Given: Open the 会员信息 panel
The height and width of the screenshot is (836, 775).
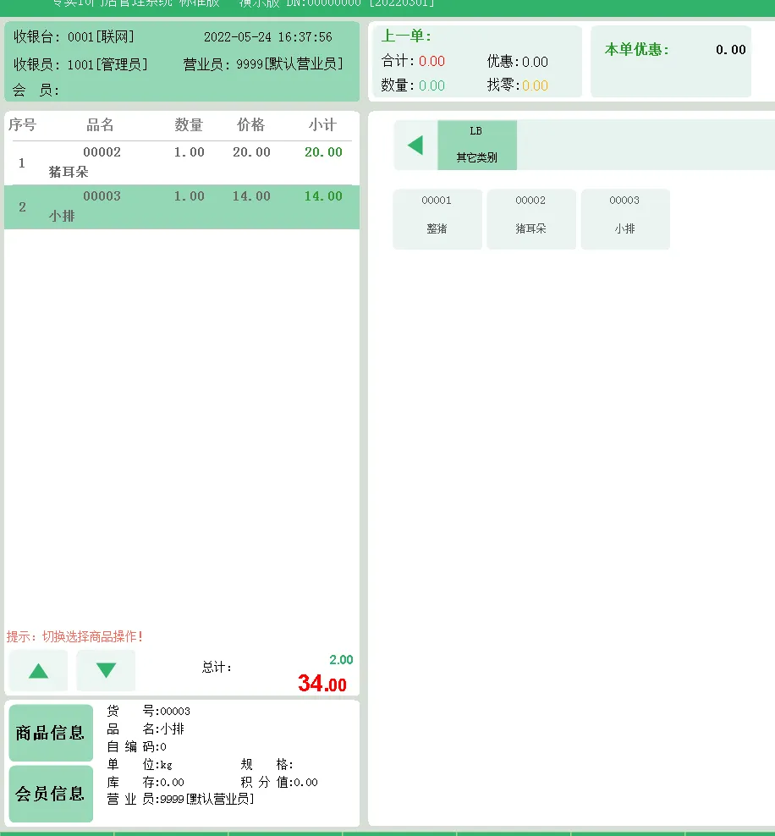Looking at the screenshot, I should (x=51, y=794).
